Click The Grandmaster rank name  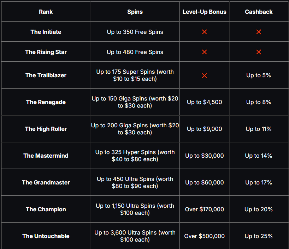click(46, 182)
